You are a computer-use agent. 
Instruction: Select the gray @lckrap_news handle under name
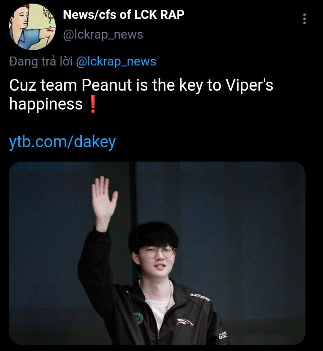pos(103,35)
